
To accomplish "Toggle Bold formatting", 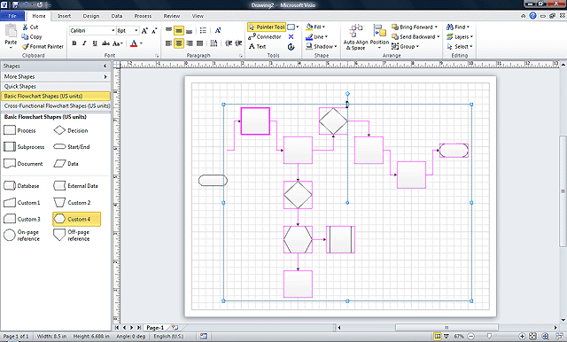I will [74, 43].
